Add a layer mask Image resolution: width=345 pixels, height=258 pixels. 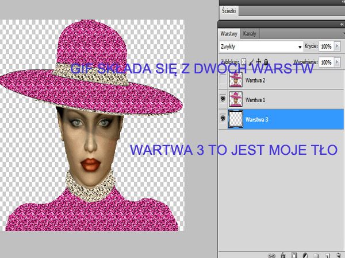pyautogui.click(x=293, y=254)
